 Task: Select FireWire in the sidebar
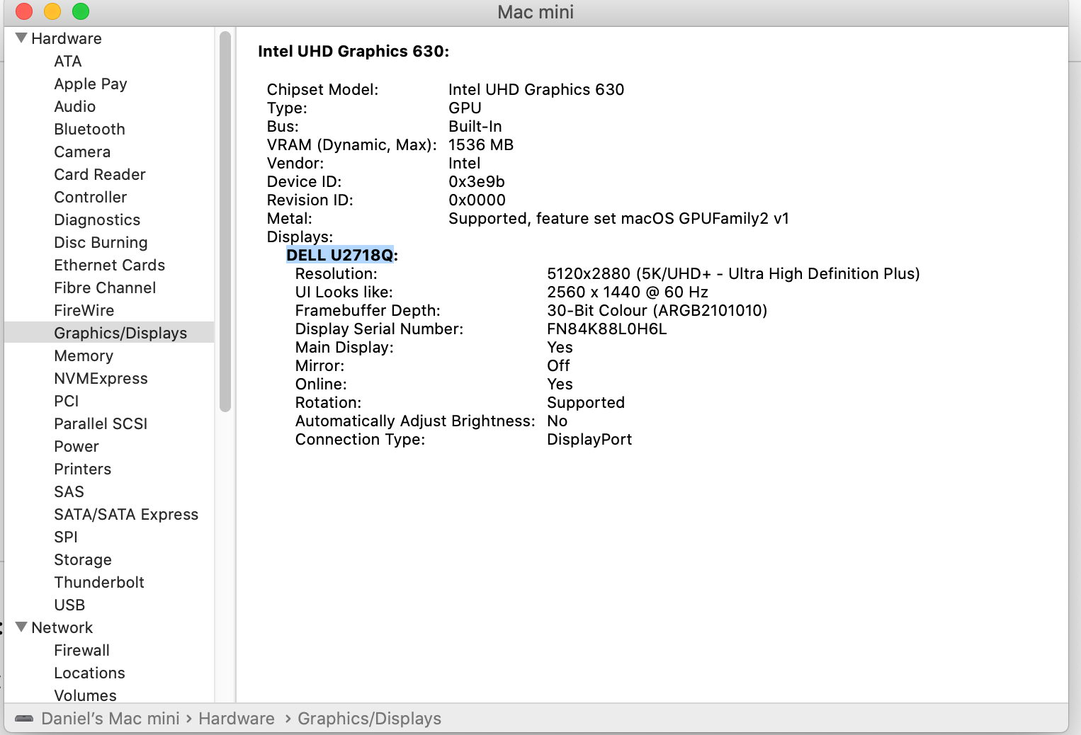pos(84,310)
